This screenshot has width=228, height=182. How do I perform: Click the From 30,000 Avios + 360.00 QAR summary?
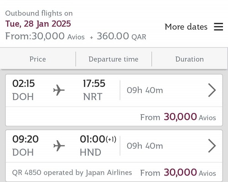click(x=76, y=36)
